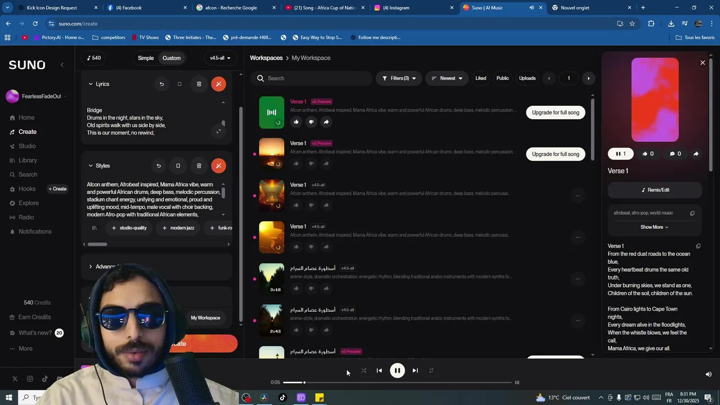Toggle repeat in the player bar
This screenshot has height=405, width=720.
(x=431, y=371)
